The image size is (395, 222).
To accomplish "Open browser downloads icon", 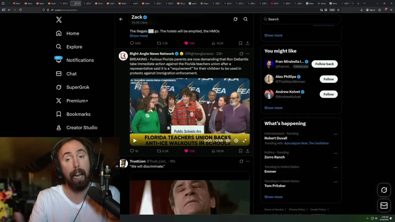I will coord(361,10).
